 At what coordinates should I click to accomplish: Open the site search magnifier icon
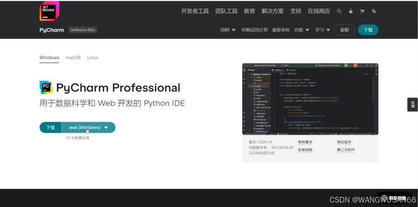[339, 11]
